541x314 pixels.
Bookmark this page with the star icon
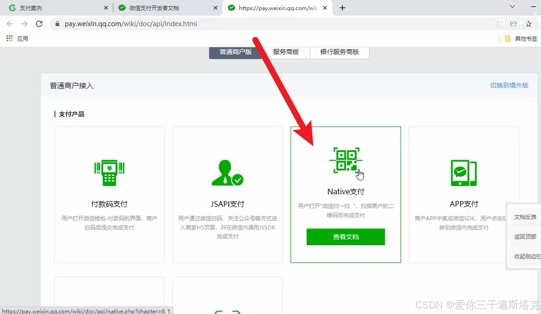point(529,24)
